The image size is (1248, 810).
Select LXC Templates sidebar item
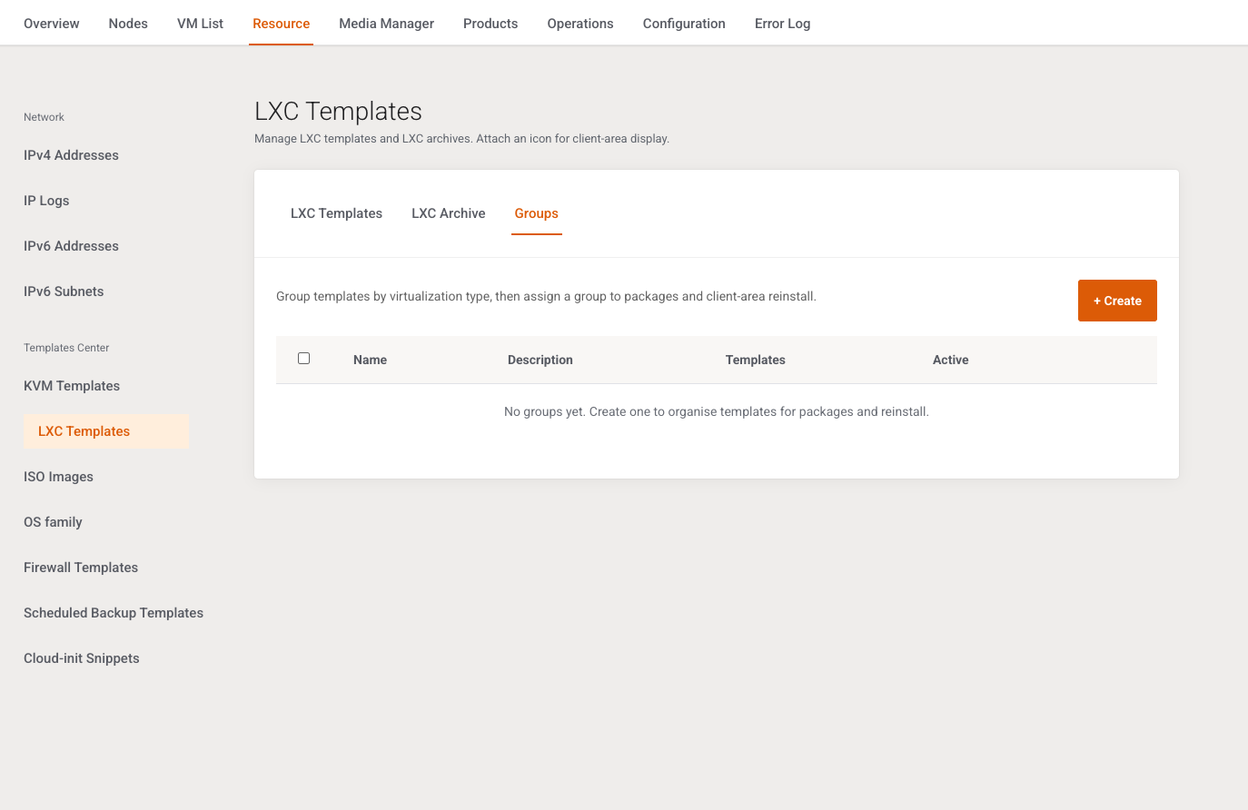(x=106, y=431)
